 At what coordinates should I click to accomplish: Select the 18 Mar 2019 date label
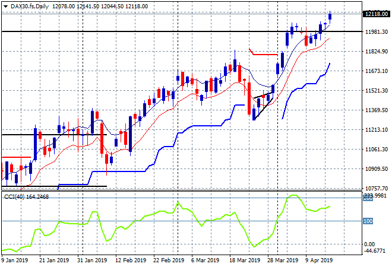tap(245, 260)
